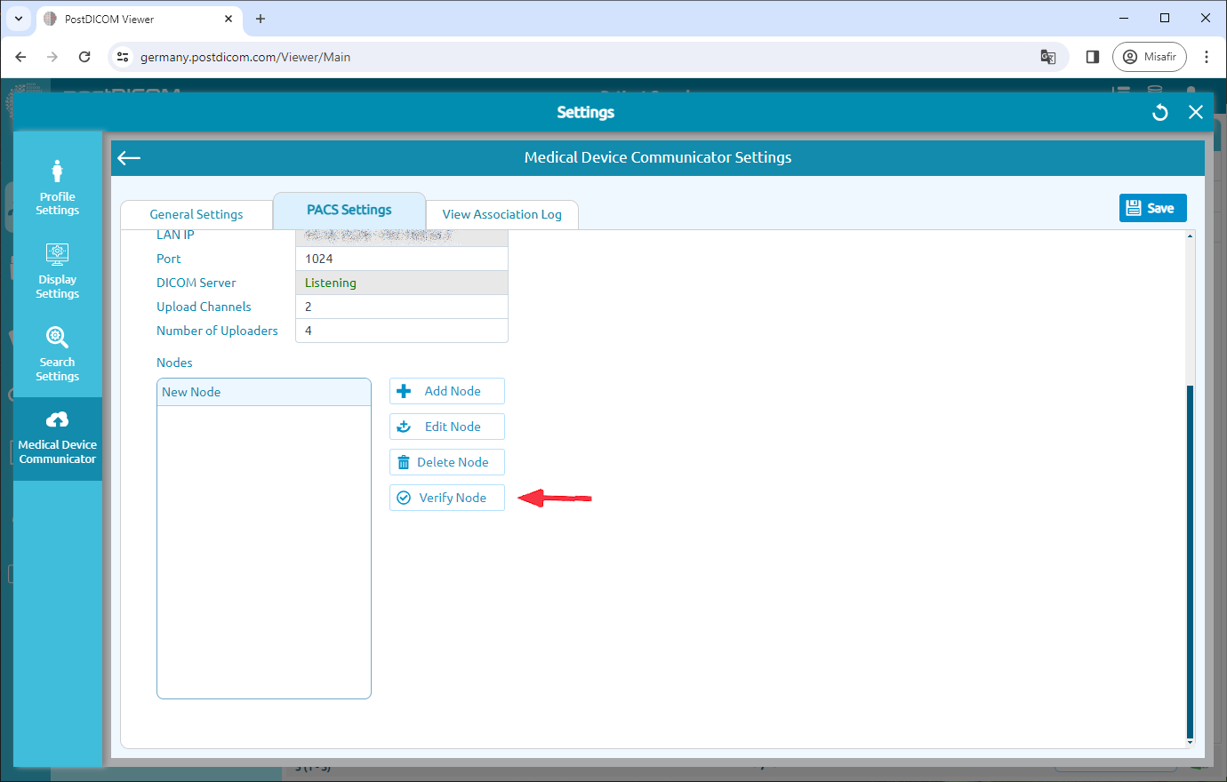Open Chrome's three-dot menu
The height and width of the screenshot is (782, 1227).
click(x=1207, y=56)
